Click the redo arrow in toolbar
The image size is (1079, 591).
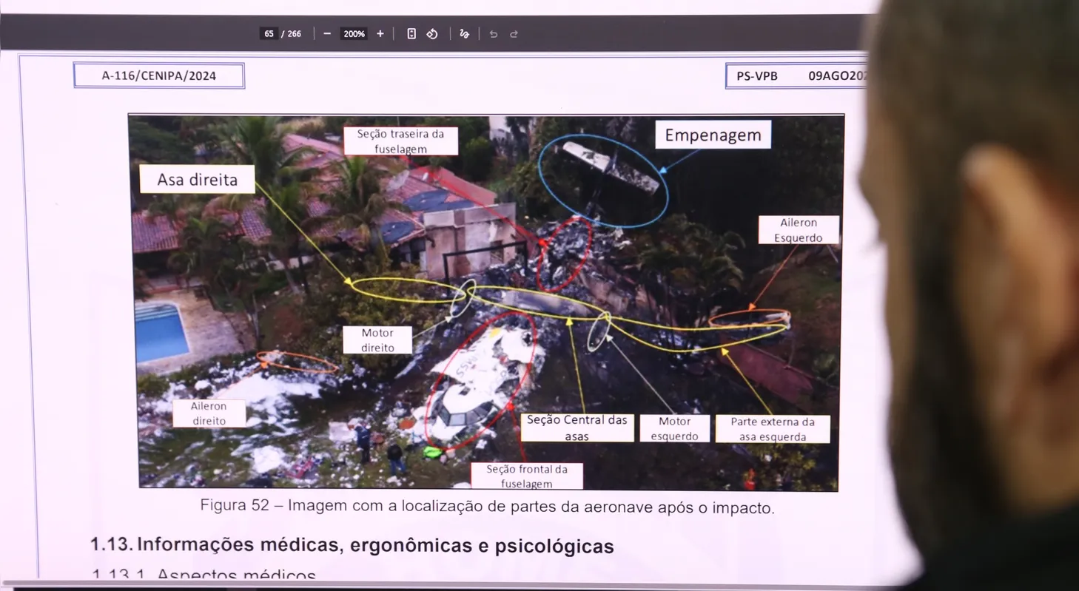tap(514, 34)
